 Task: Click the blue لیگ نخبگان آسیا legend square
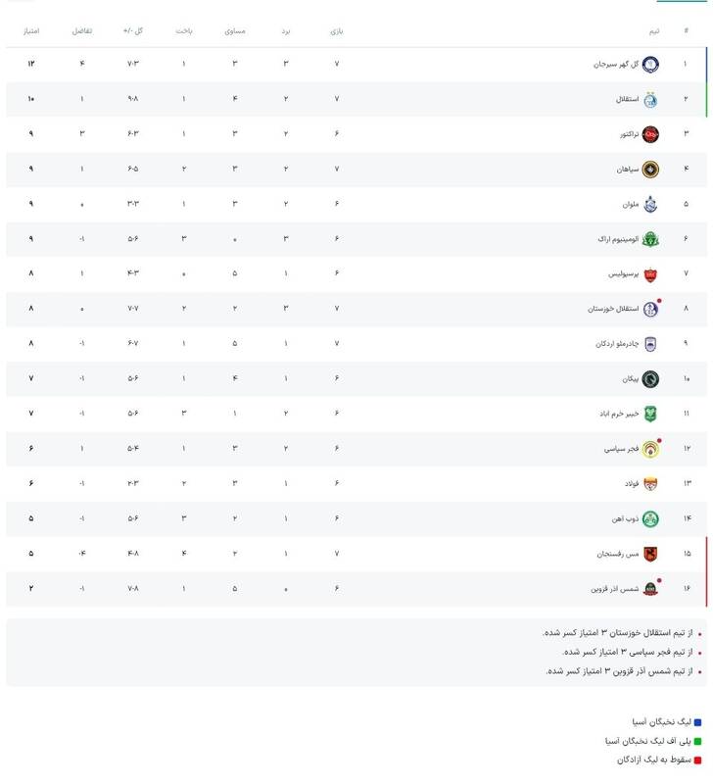697,722
